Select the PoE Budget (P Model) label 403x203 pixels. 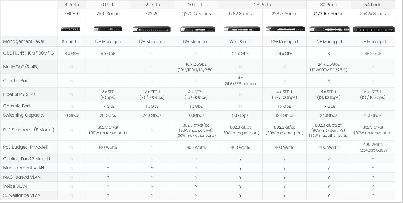[x=26, y=147]
